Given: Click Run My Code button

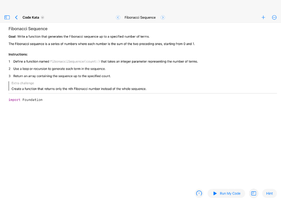Looking at the screenshot, I should [226, 193].
